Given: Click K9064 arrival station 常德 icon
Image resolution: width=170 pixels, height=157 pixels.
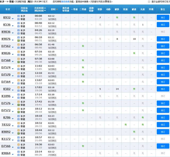Looking at the screenshot, I should [19, 155].
